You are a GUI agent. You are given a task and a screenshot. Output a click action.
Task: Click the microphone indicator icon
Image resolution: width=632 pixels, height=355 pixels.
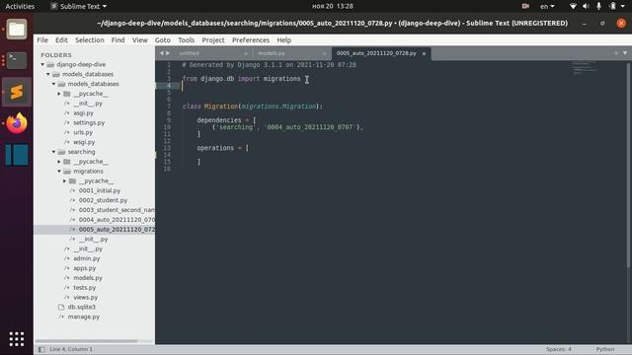click(599, 6)
